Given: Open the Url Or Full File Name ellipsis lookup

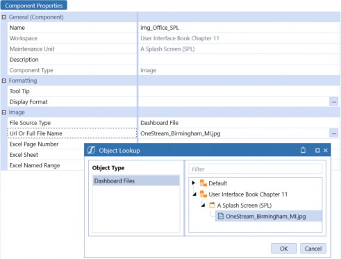Looking at the screenshot, I should [333, 133].
